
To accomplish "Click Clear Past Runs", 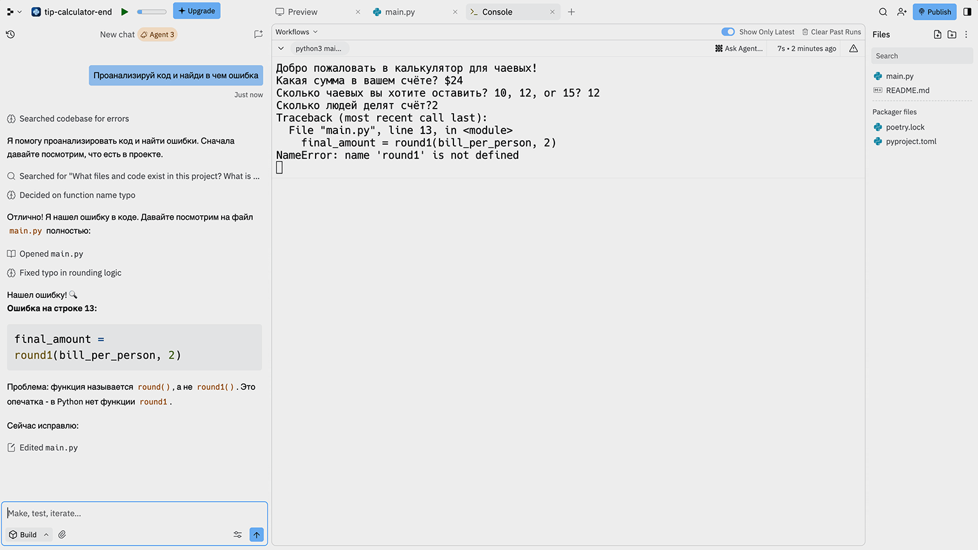I will click(831, 32).
